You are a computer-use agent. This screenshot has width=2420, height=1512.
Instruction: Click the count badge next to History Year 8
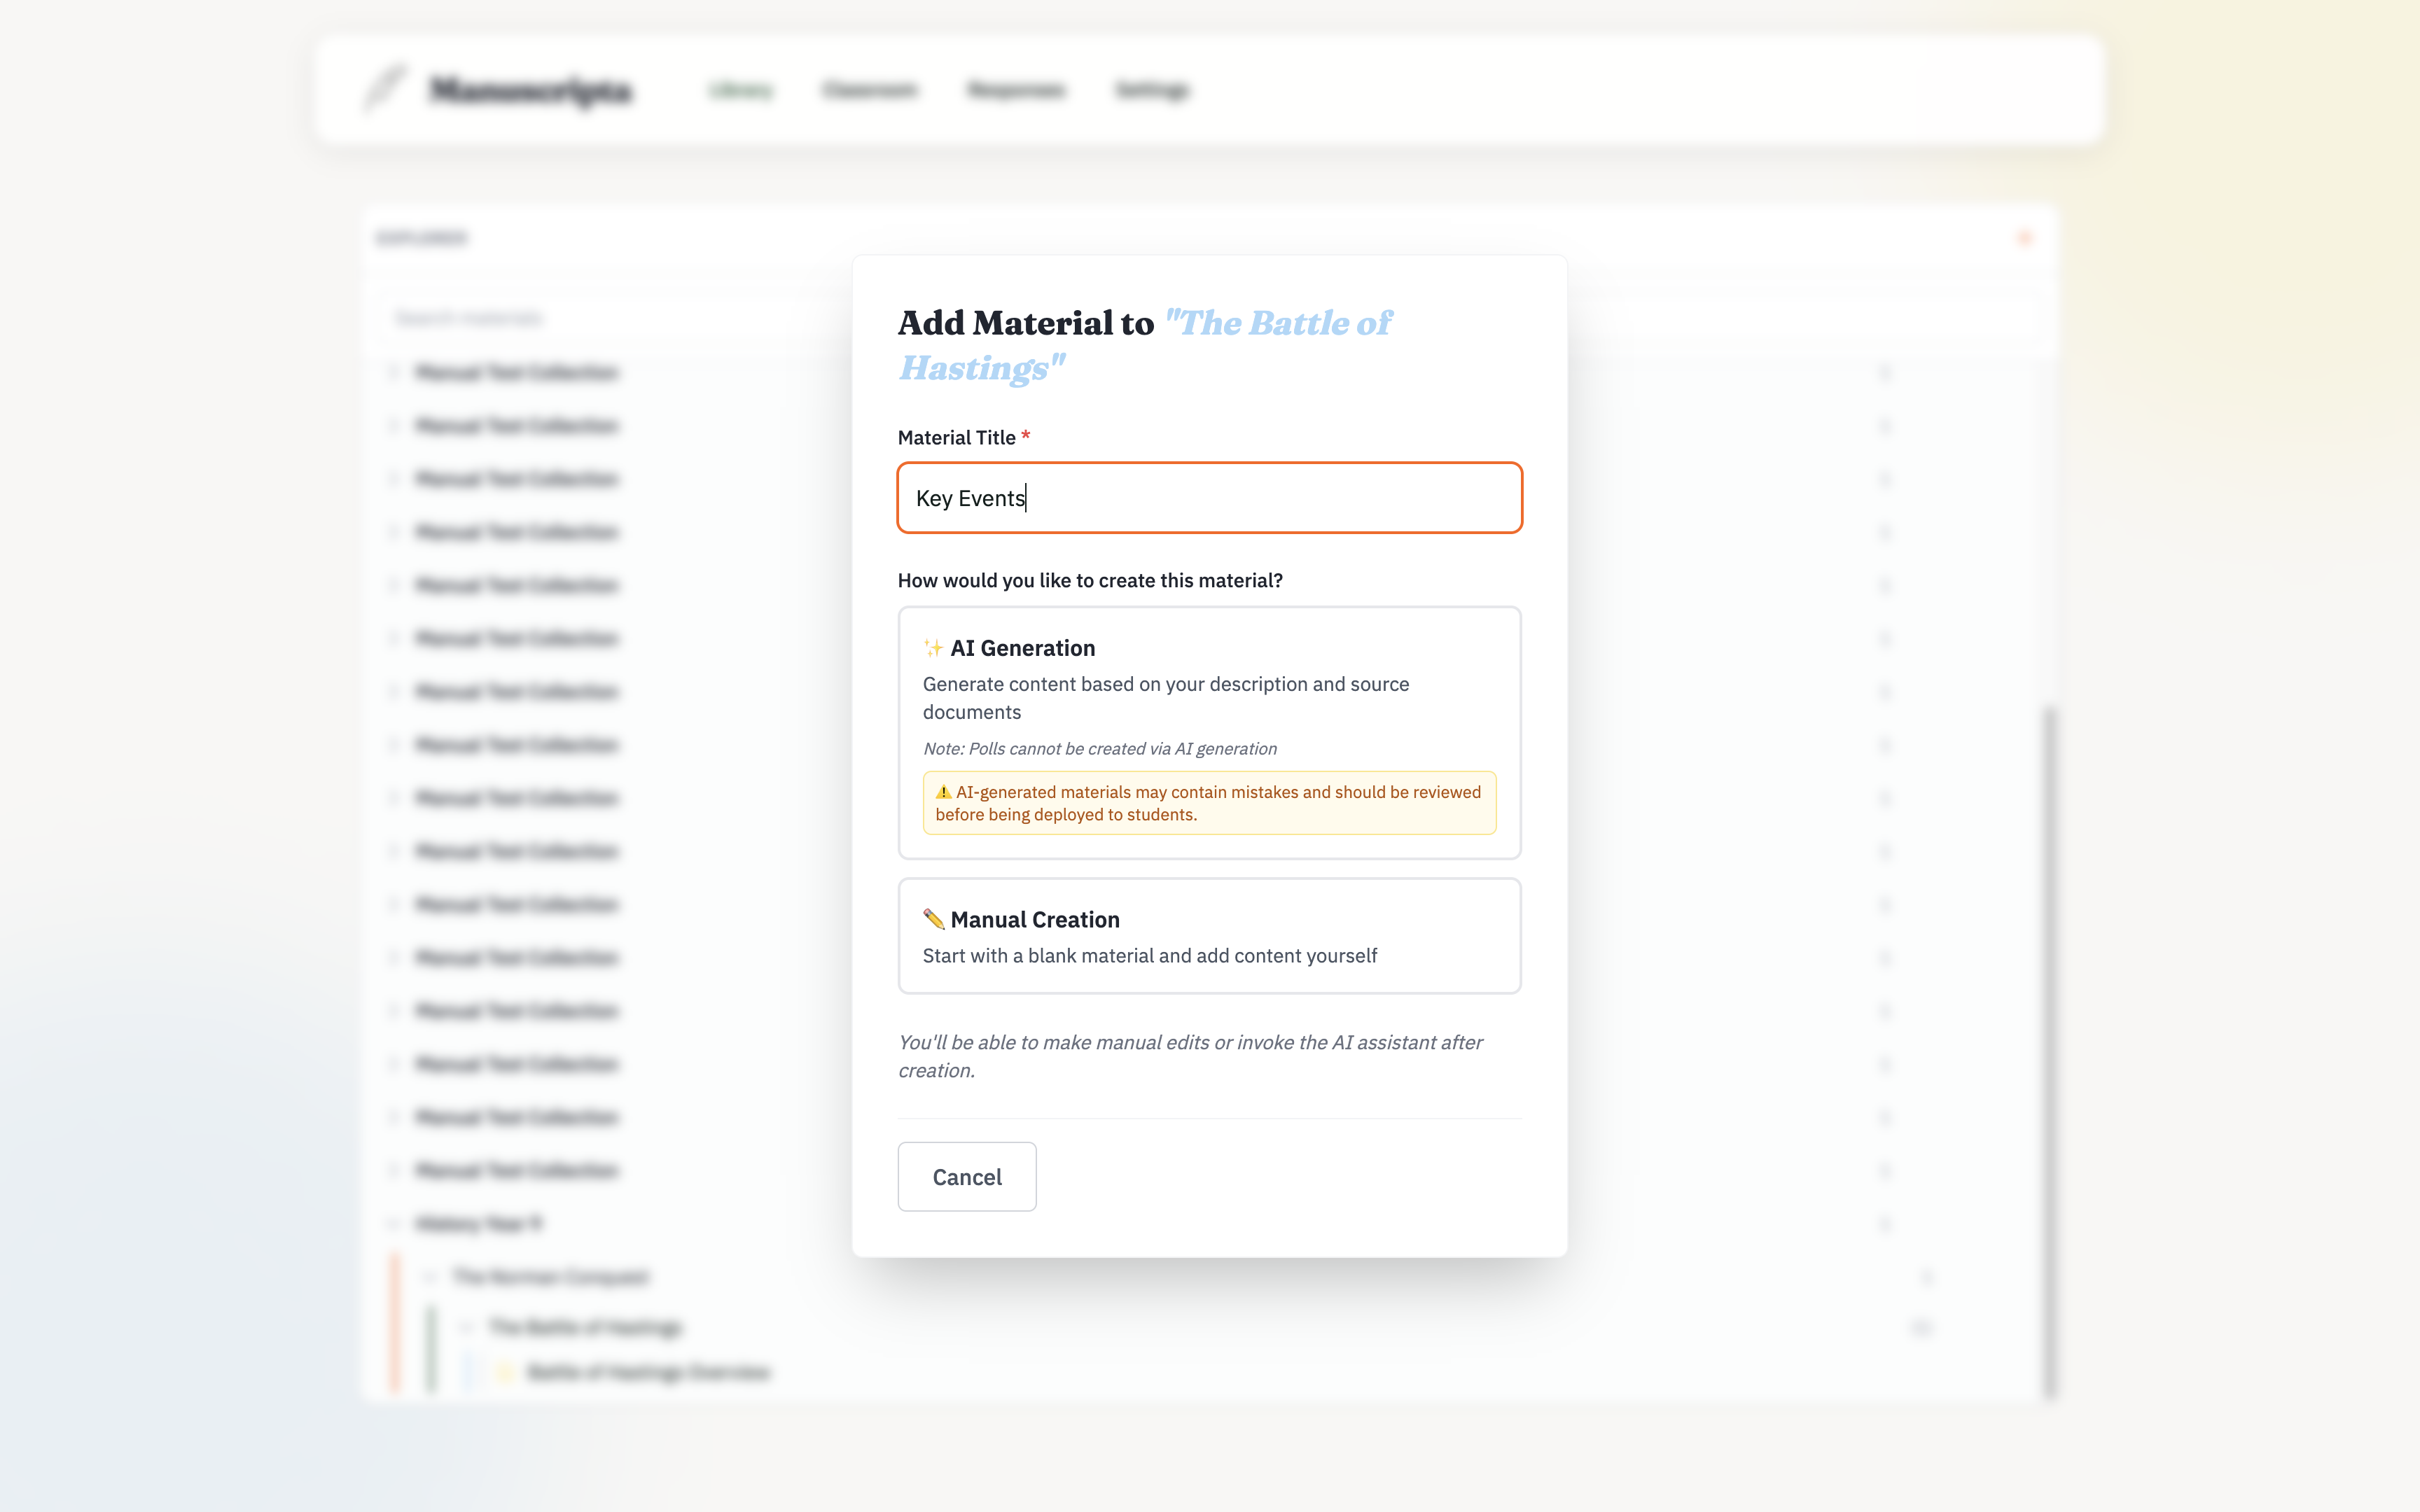(x=1885, y=1223)
